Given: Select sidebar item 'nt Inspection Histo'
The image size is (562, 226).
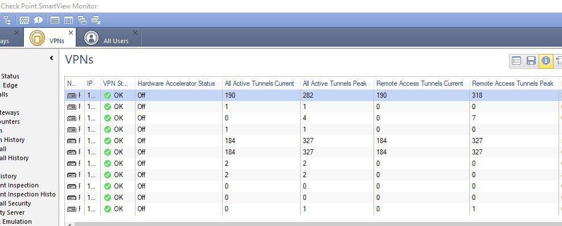Looking at the screenshot, I should pos(28,194).
